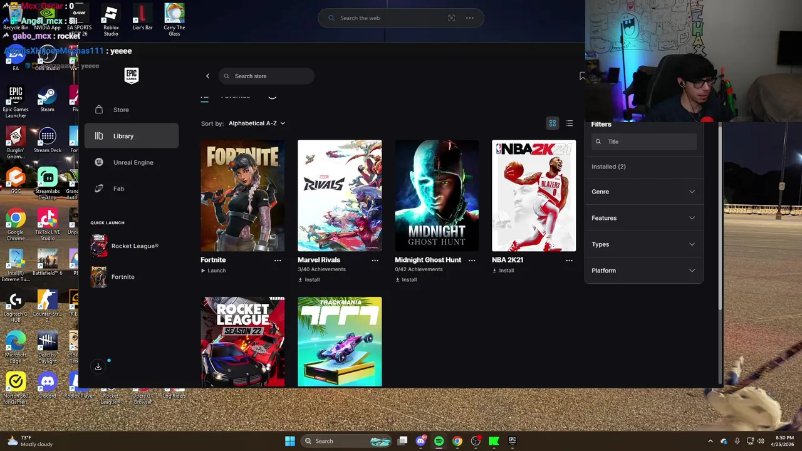Quick launch Rocket League from sidebar
Screen dimensions: 802x451
pyautogui.click(x=125, y=246)
